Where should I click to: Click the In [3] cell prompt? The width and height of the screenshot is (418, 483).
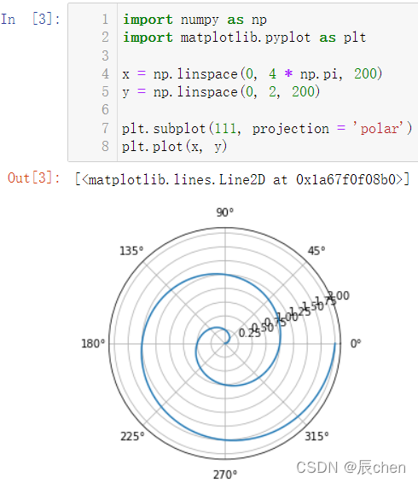tap(30, 19)
